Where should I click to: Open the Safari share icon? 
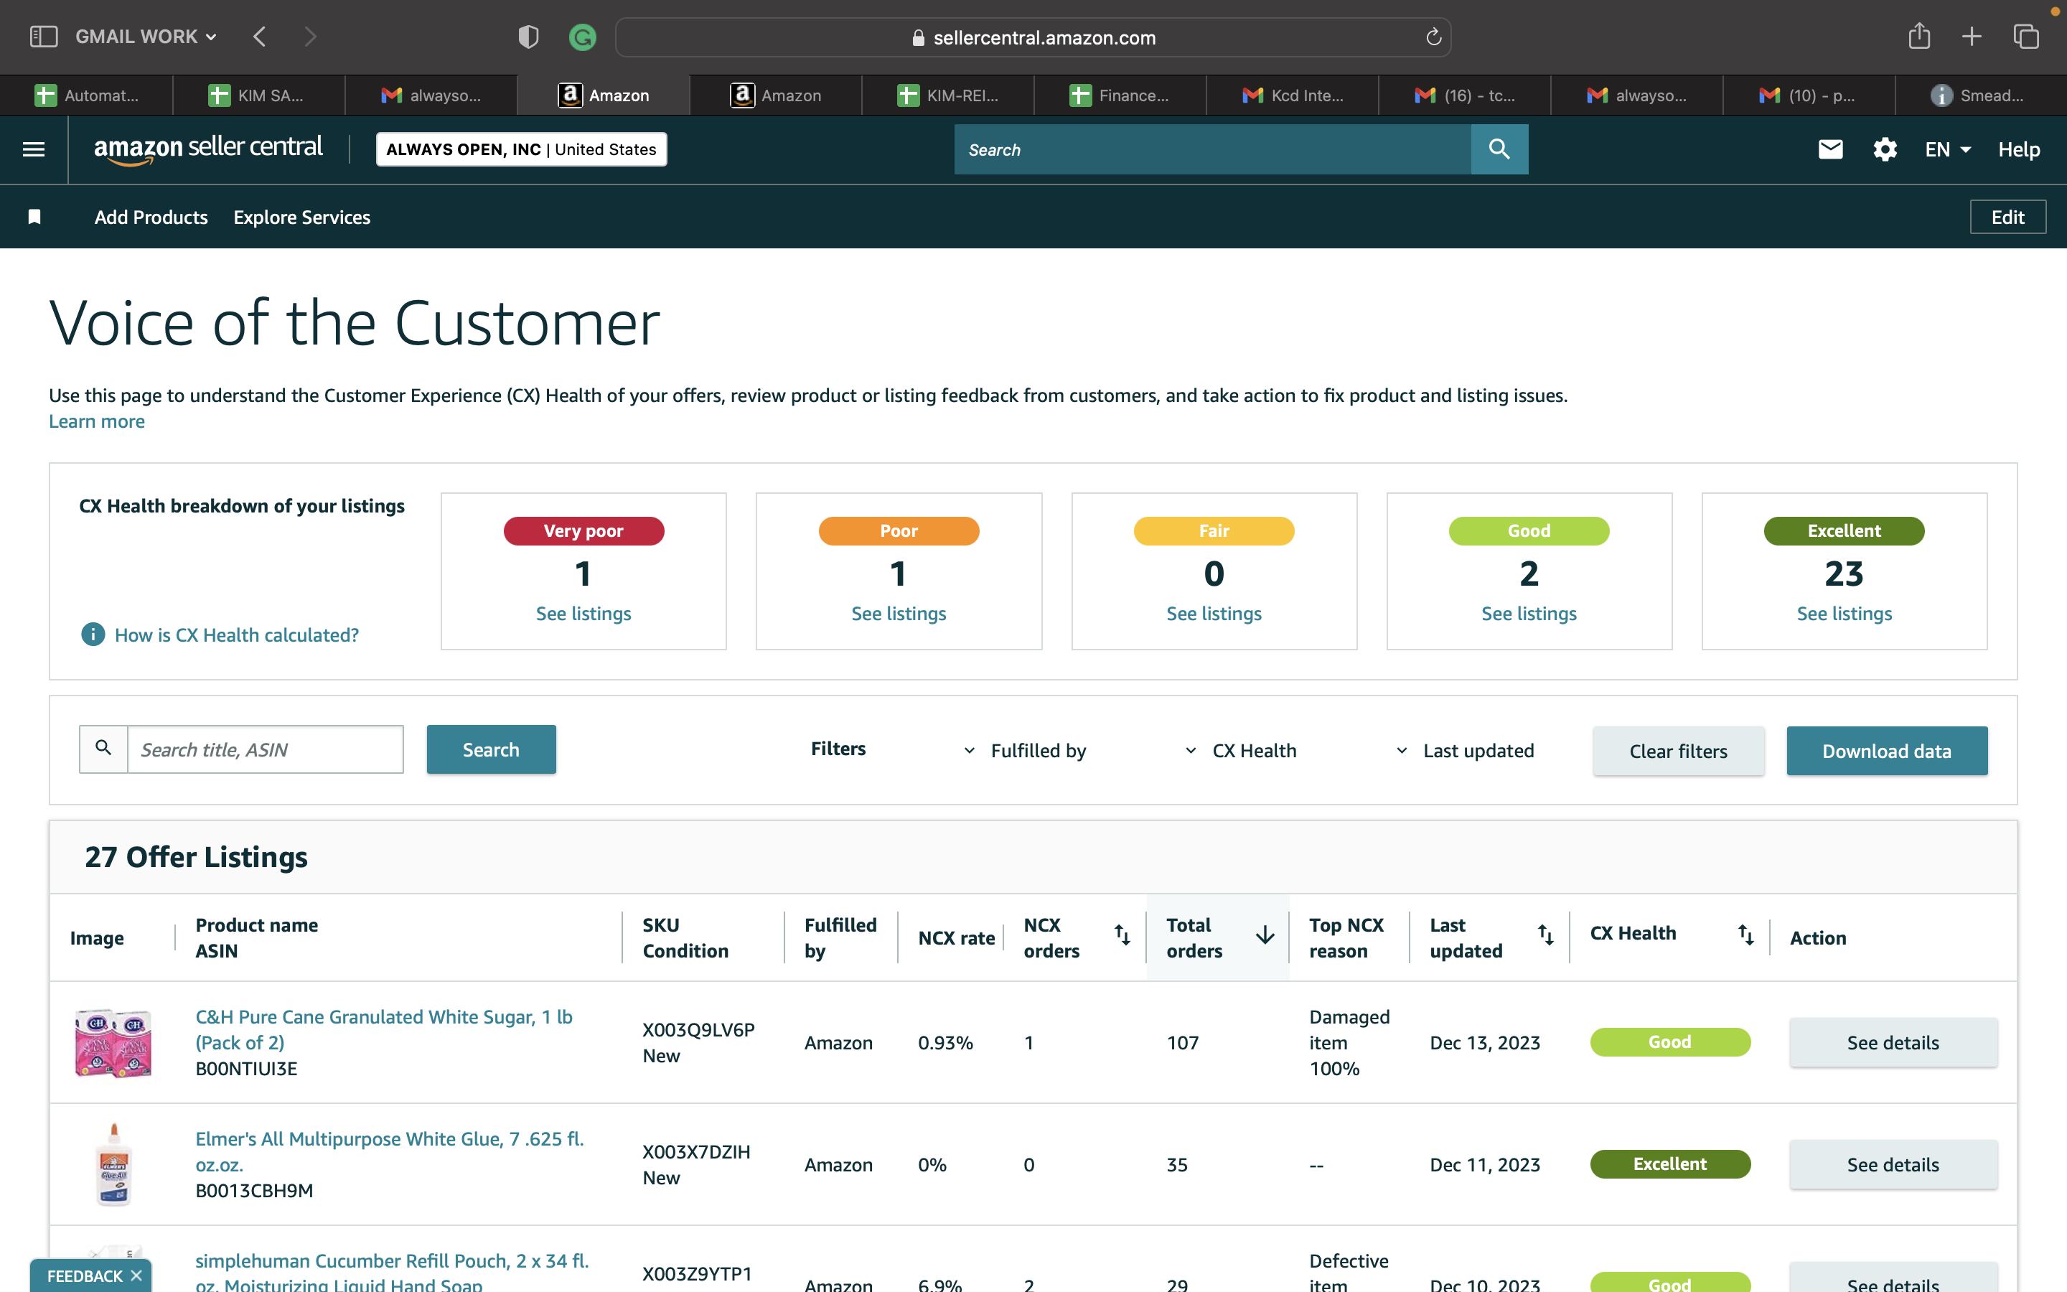pyautogui.click(x=1919, y=36)
